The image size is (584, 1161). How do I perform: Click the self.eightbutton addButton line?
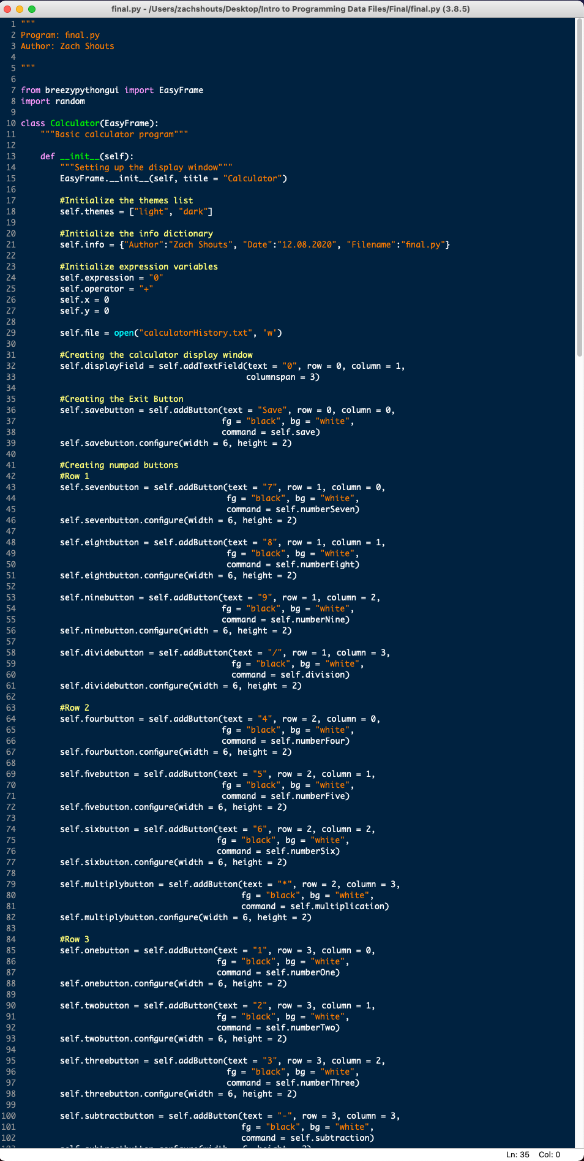pos(223,542)
